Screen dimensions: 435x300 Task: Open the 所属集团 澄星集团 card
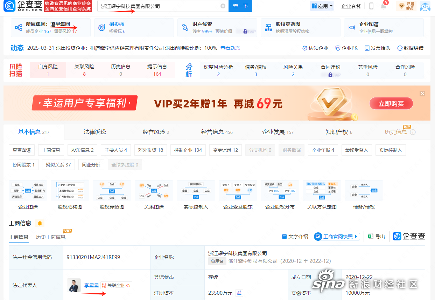tap(50, 28)
